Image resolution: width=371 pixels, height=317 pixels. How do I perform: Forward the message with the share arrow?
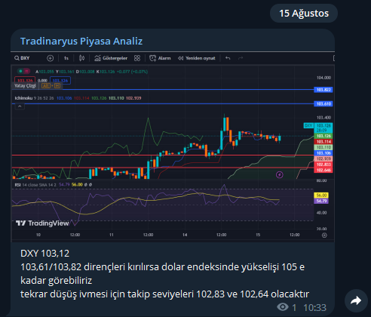356,300
